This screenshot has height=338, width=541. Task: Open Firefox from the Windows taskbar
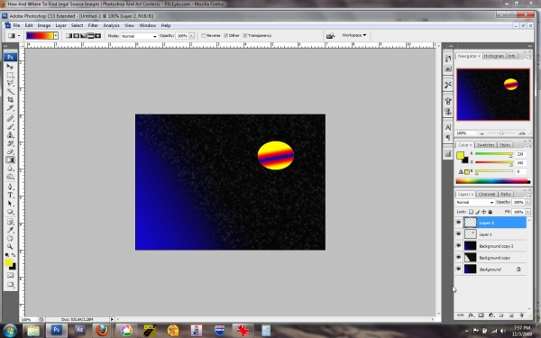[x=101, y=330]
